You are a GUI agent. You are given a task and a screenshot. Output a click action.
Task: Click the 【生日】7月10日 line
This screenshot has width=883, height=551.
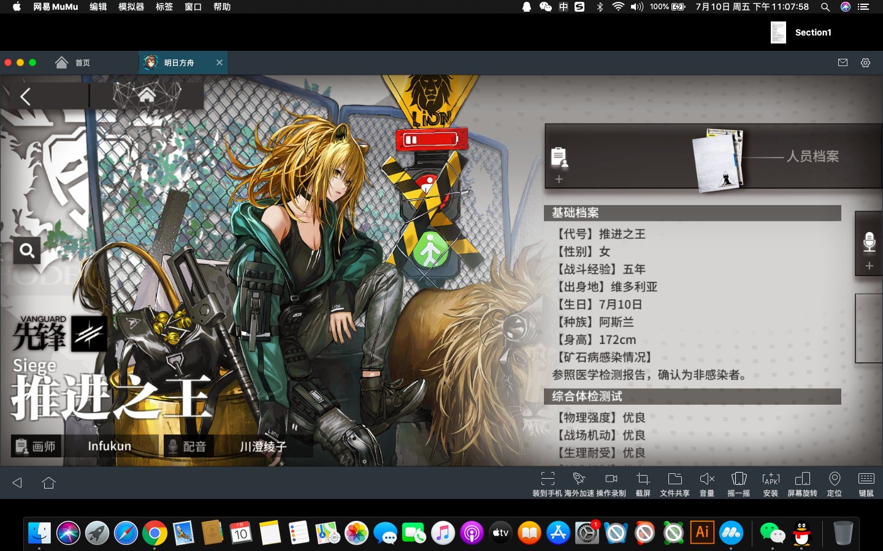(597, 304)
